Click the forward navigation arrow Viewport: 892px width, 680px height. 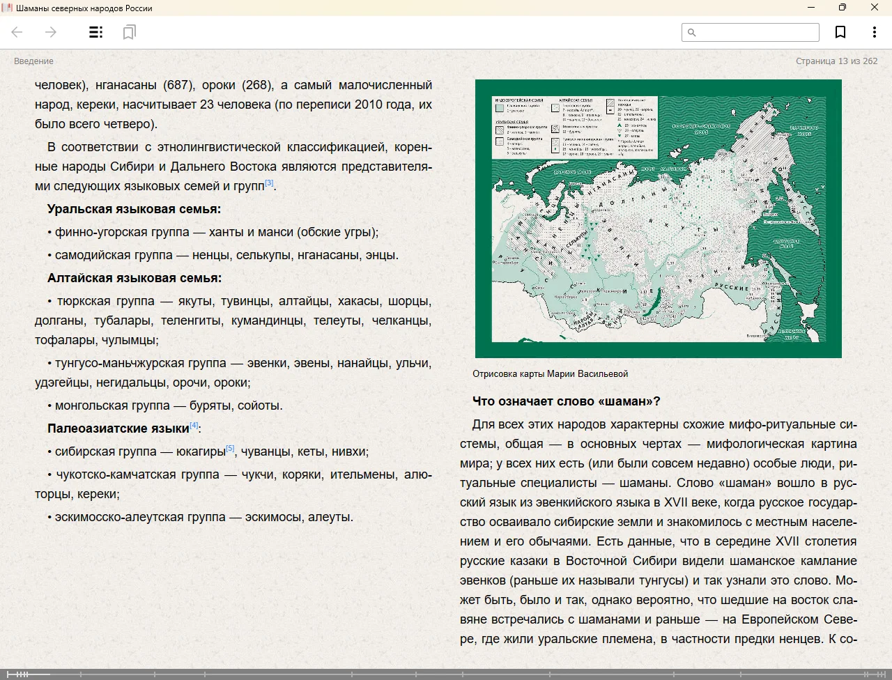(51, 32)
